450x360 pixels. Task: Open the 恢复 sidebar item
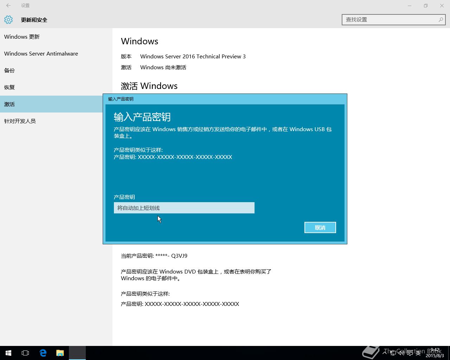(x=56, y=87)
